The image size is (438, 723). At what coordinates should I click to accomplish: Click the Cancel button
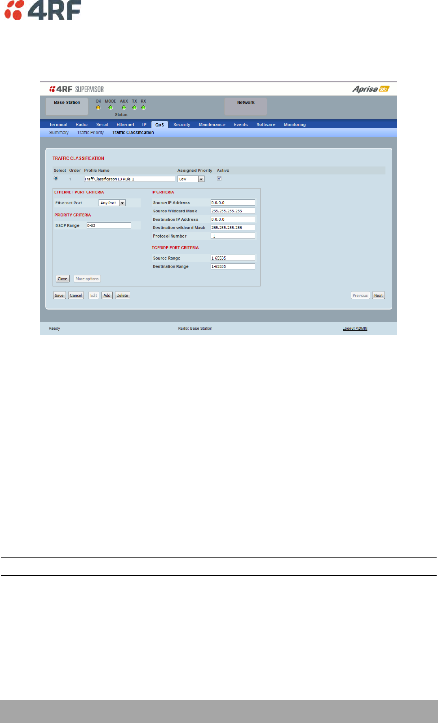(76, 296)
